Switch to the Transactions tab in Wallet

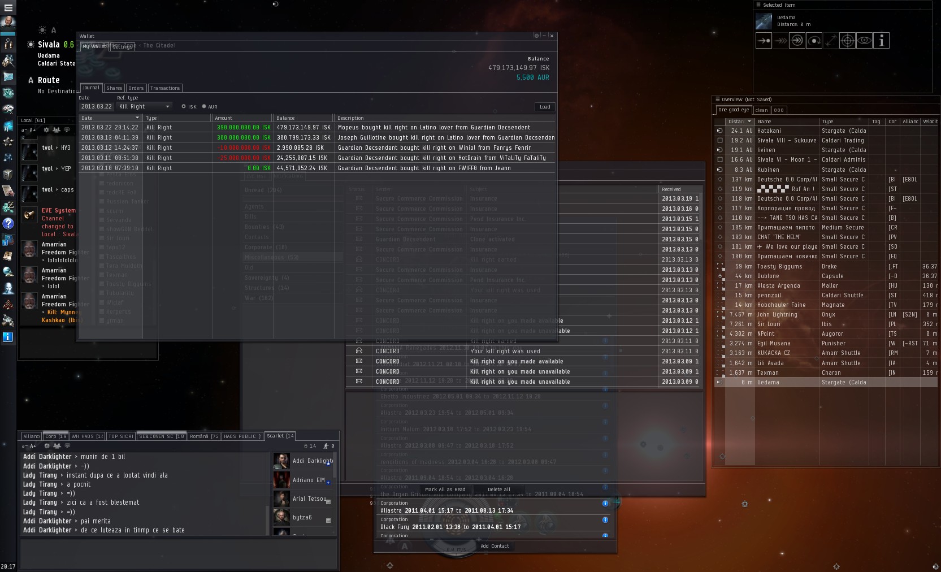pyautogui.click(x=165, y=88)
